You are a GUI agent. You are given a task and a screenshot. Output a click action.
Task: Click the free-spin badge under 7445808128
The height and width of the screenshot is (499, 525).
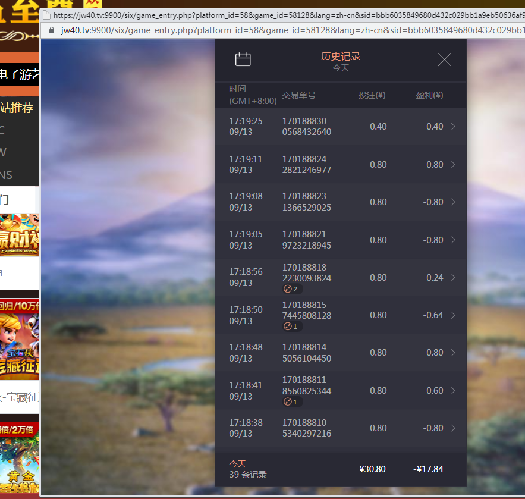pos(293,327)
